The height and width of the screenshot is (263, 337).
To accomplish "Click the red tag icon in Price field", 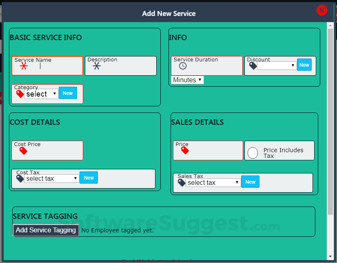I will click(185, 151).
